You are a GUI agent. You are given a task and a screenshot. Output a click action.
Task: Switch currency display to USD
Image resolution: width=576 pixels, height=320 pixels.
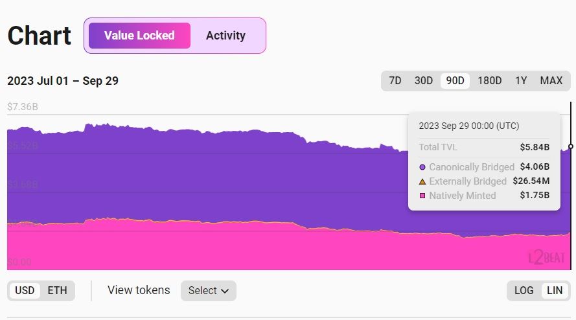click(x=25, y=290)
